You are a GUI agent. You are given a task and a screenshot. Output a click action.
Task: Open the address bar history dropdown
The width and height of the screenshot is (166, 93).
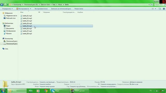[149, 5]
